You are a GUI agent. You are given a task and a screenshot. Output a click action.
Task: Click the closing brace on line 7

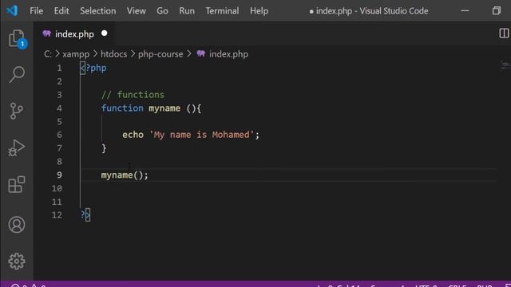pyautogui.click(x=104, y=148)
